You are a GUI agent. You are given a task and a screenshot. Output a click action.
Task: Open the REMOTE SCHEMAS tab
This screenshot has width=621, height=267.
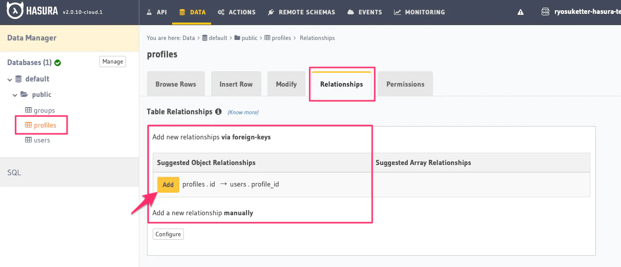[302, 12]
